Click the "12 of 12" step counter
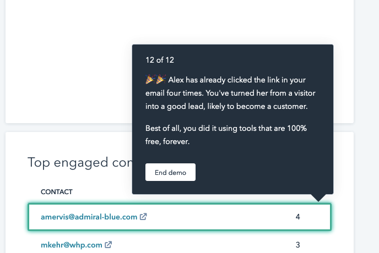This screenshot has width=379, height=253. [x=160, y=59]
